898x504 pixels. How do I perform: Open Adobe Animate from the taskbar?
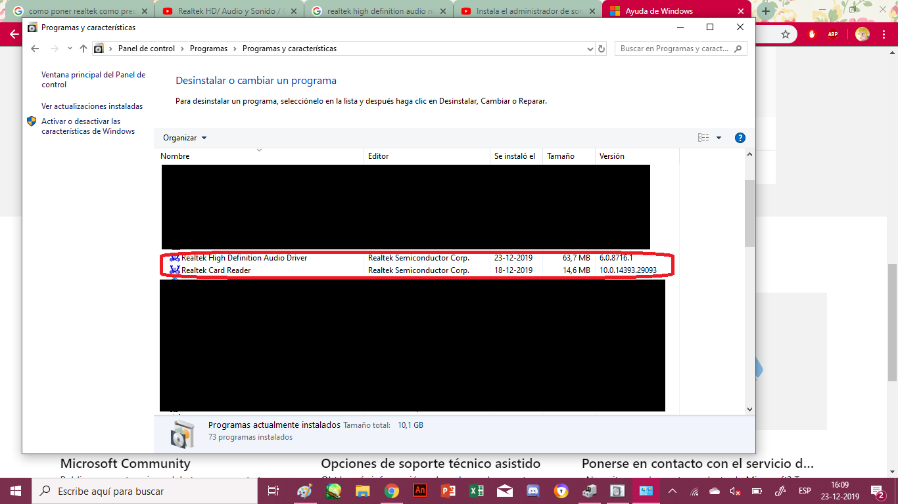[x=420, y=491]
